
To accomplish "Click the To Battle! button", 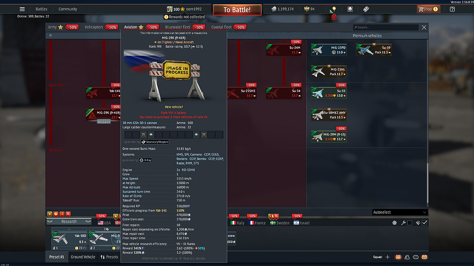I will (x=237, y=9).
